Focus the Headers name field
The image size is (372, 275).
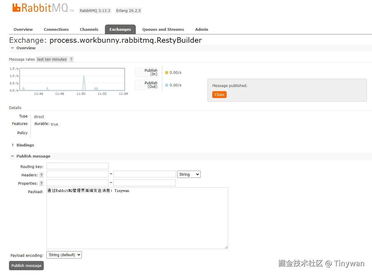click(x=77, y=174)
